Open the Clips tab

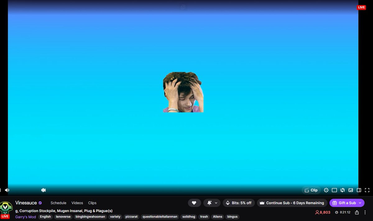tap(92, 203)
